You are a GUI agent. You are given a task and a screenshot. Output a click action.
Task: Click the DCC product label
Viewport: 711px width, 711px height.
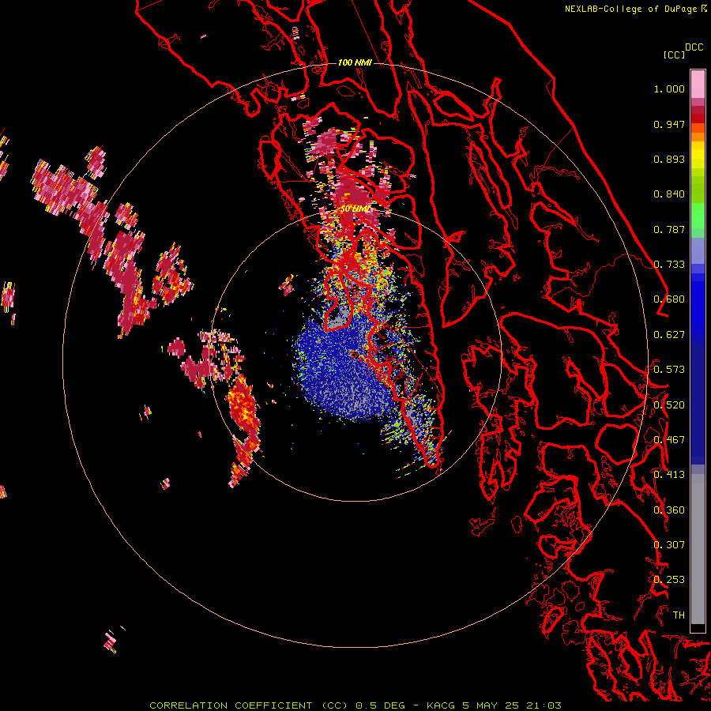[694, 47]
